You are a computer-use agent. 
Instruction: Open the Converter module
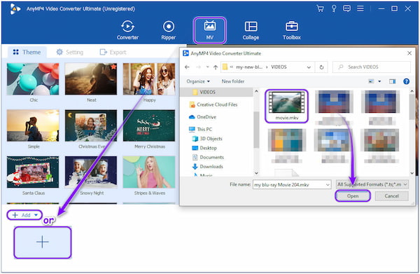coord(127,30)
